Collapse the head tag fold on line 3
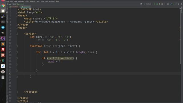Screen dimensions: 183x103 click(x=17, y=15)
